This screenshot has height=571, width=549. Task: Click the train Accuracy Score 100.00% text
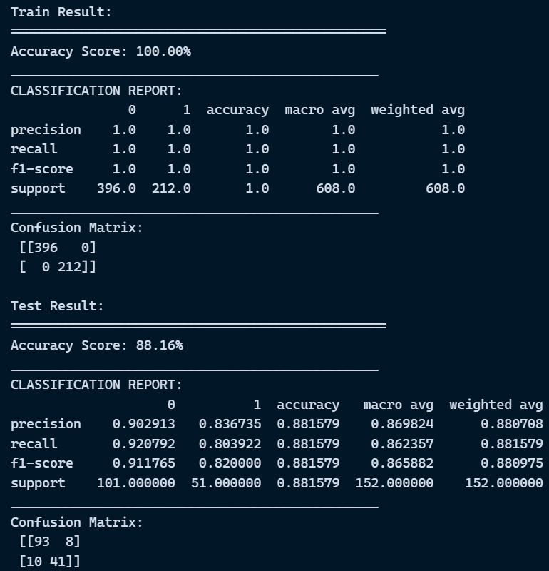101,51
